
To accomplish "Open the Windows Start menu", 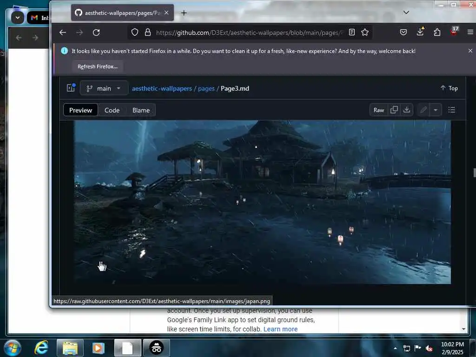I will (13, 348).
